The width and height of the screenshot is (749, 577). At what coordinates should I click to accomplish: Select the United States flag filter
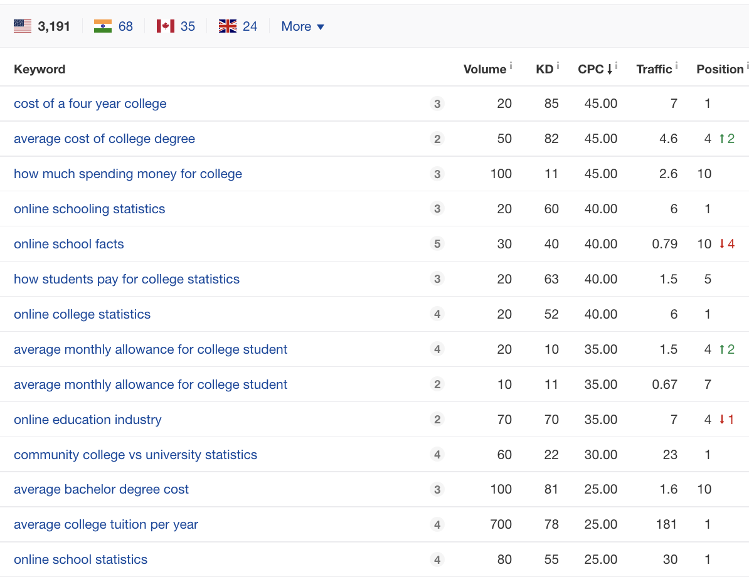23,26
